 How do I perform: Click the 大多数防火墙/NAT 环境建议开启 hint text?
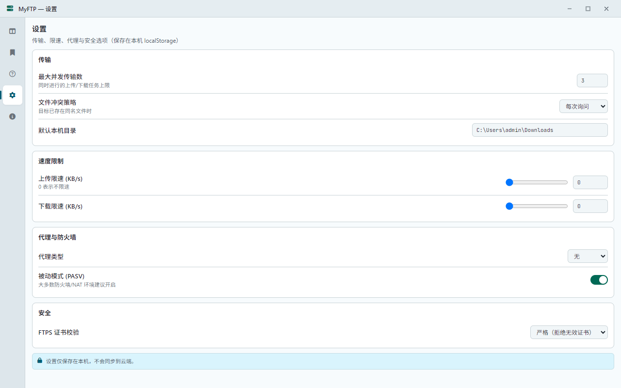[77, 285]
